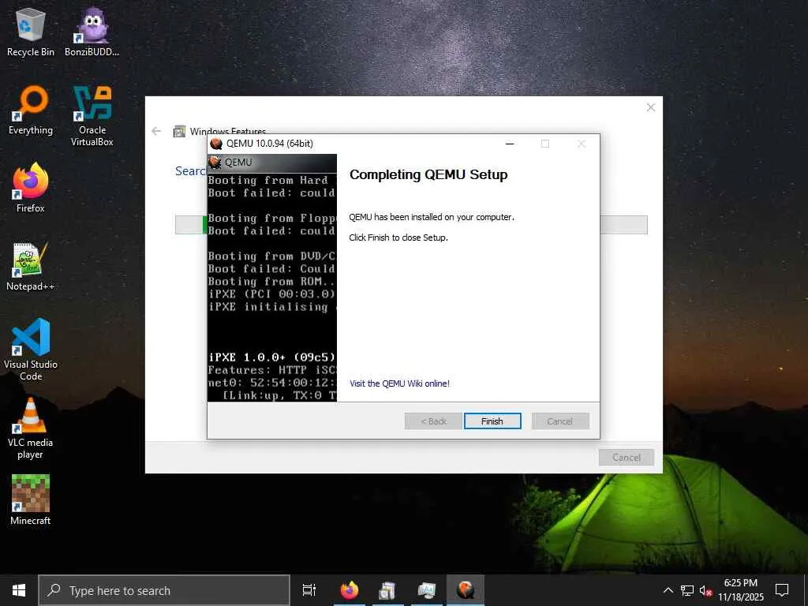Select the BonziBUDDY desktop shortcut
808x606 pixels.
92,32
